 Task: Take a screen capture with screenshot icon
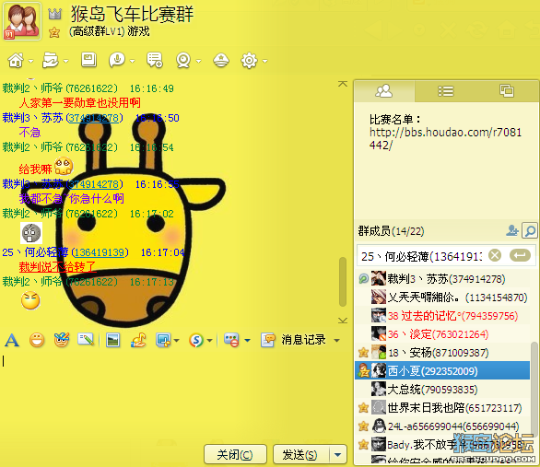click(x=163, y=341)
